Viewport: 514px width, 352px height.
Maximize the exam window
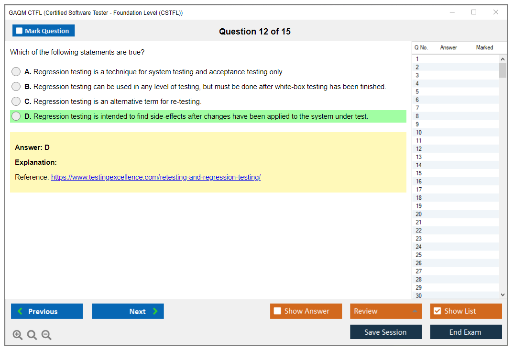474,12
